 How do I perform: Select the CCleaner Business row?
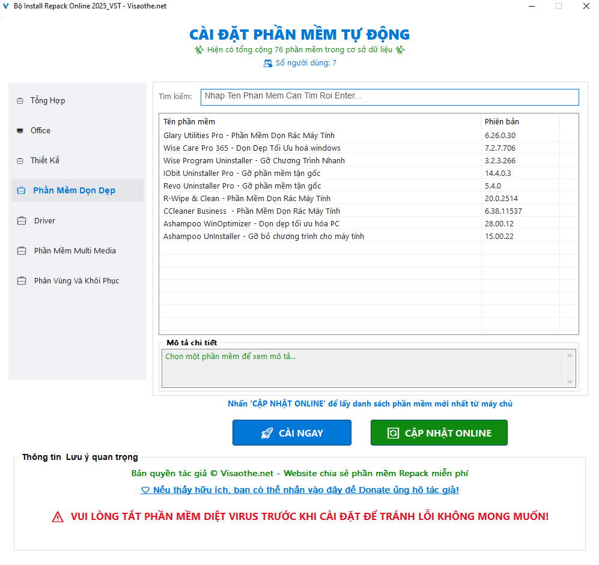tap(369, 211)
